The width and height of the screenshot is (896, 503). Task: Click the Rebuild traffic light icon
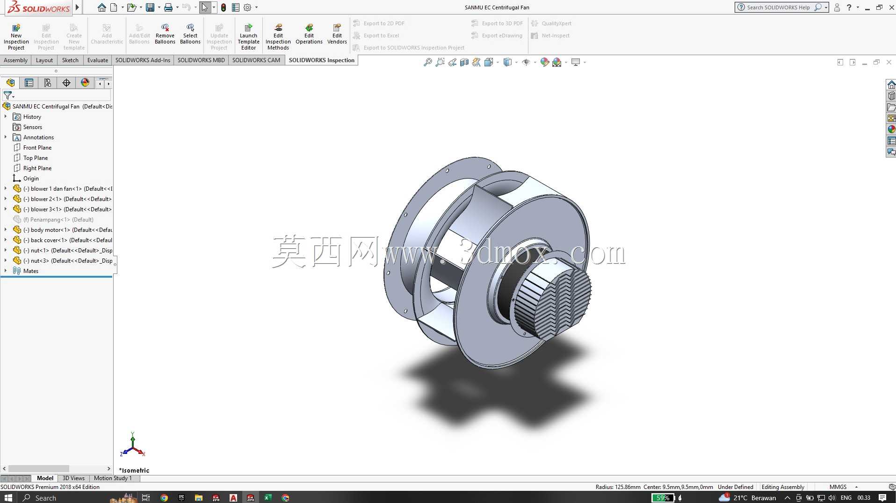pos(224,7)
